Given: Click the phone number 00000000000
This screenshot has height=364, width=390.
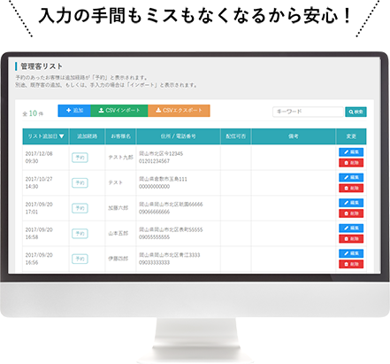Looking at the screenshot, I should [154, 187].
